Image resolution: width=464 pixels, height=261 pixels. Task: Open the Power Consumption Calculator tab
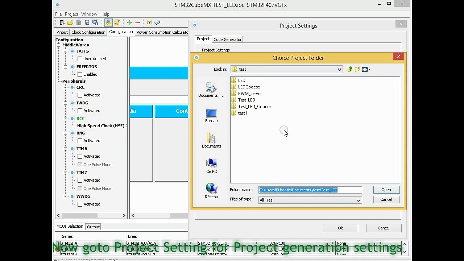pyautogui.click(x=162, y=32)
